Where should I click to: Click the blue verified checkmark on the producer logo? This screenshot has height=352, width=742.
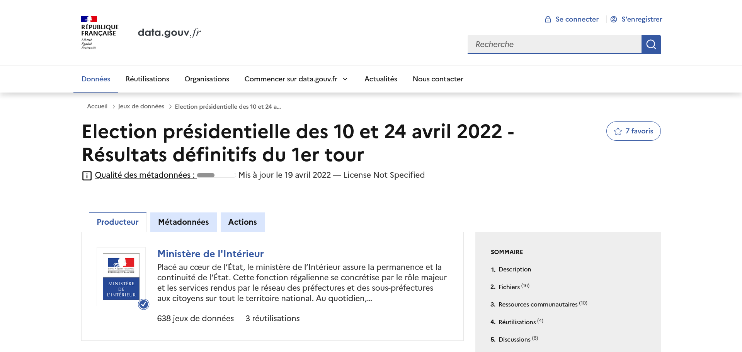[x=143, y=304]
